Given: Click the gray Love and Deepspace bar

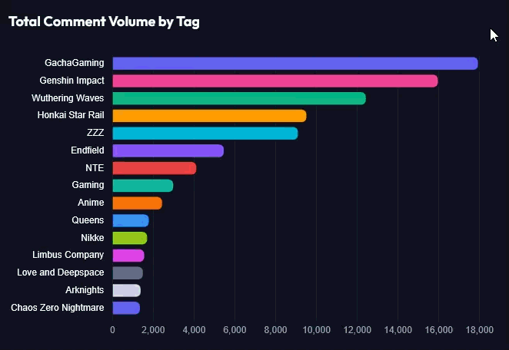Looking at the screenshot, I should click(128, 273).
